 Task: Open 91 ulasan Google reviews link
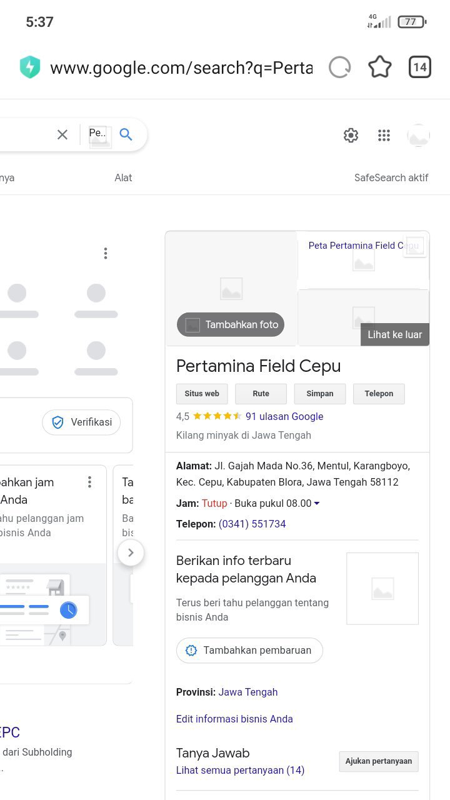[x=284, y=416]
